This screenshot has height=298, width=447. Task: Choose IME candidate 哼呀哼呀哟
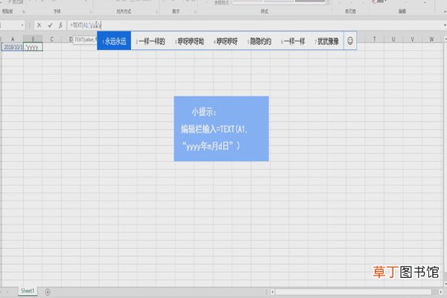click(189, 41)
